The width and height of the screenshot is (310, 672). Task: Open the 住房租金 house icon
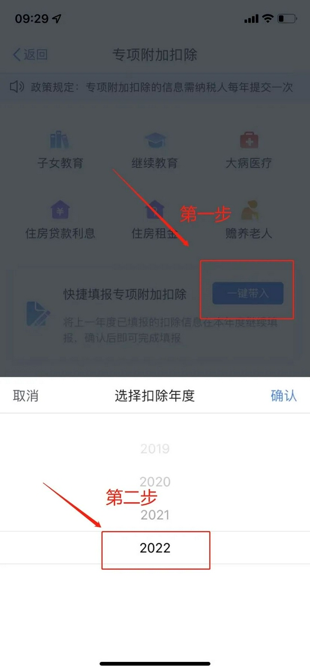pos(154,210)
